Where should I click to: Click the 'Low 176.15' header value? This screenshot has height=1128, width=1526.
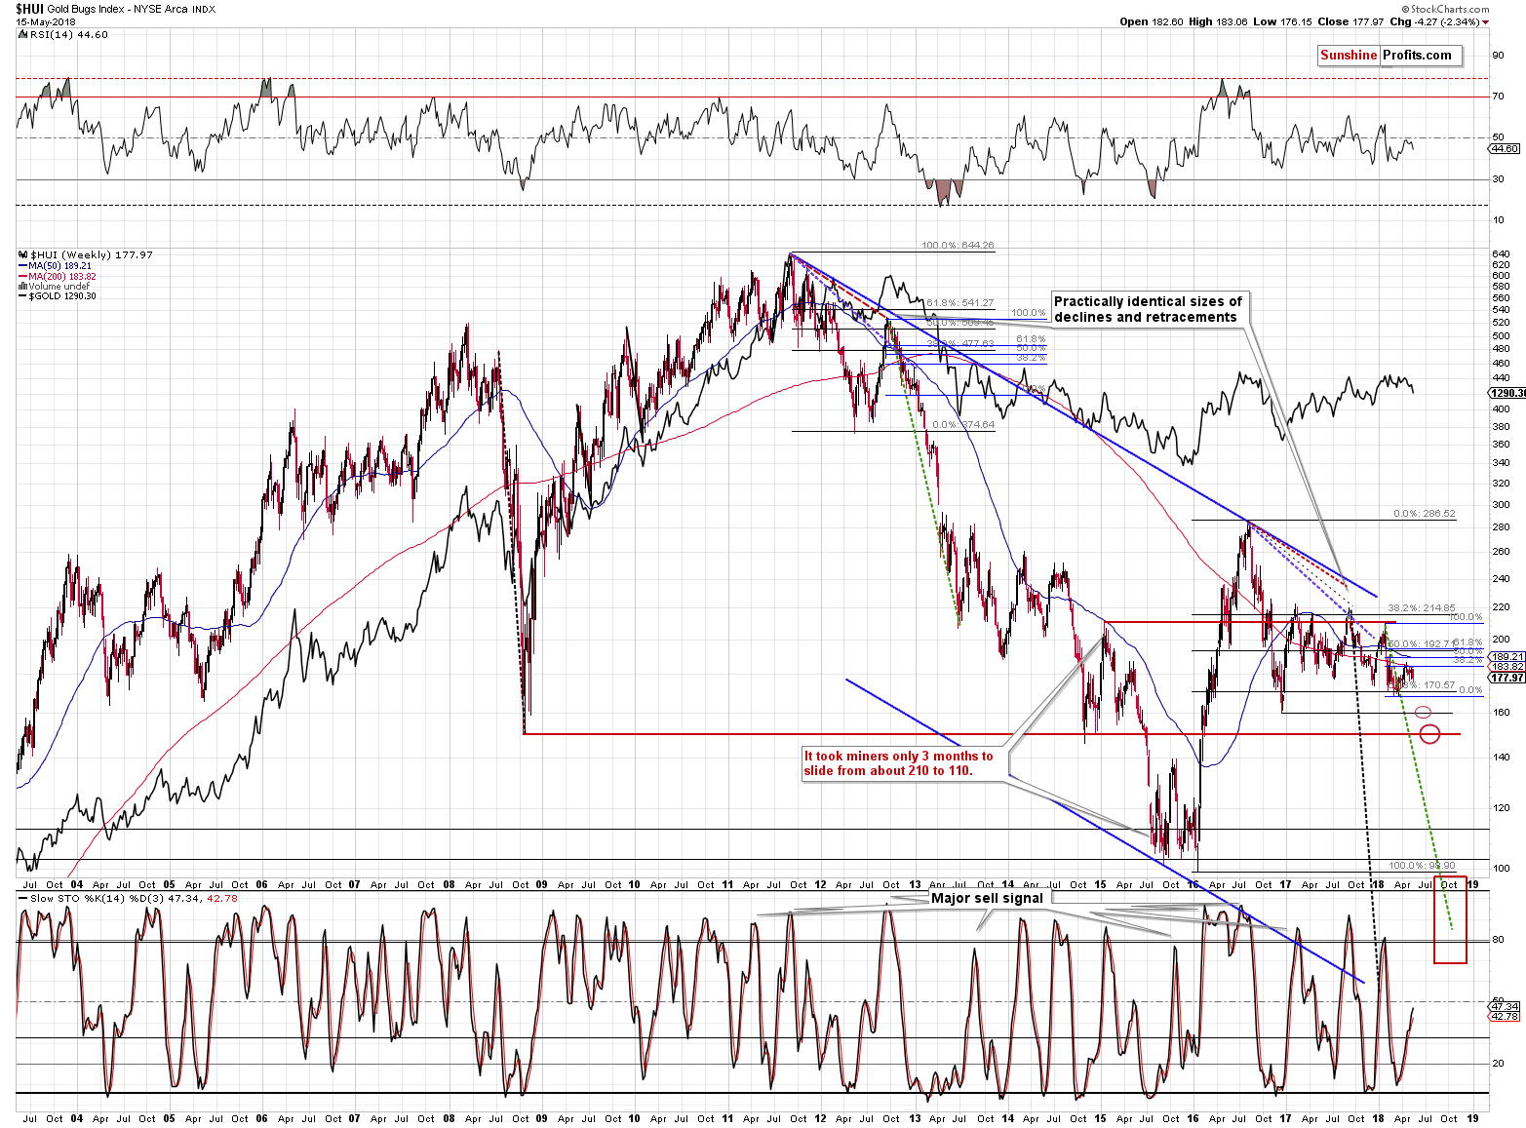coord(1281,21)
